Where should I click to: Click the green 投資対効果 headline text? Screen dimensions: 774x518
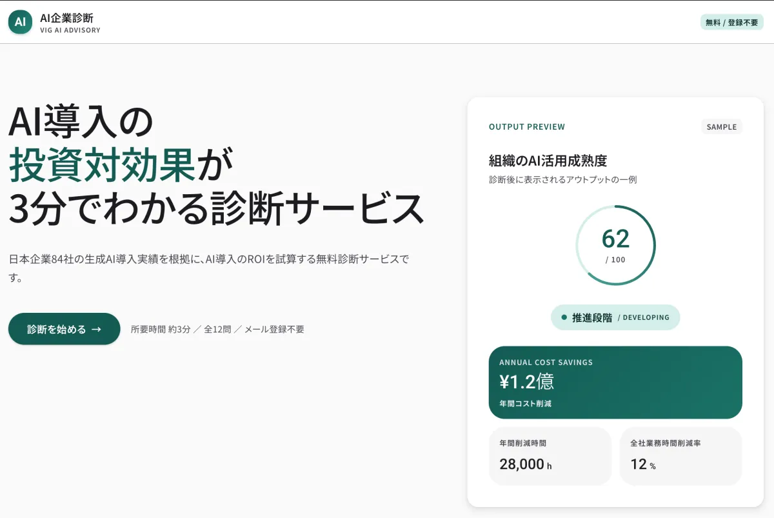pyautogui.click(x=102, y=164)
